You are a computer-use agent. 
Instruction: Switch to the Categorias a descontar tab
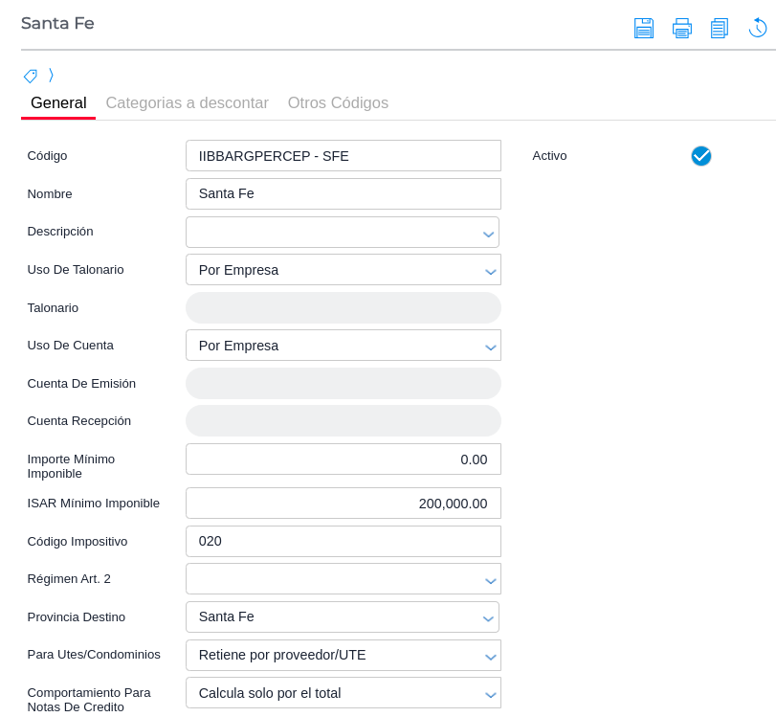pyautogui.click(x=187, y=103)
